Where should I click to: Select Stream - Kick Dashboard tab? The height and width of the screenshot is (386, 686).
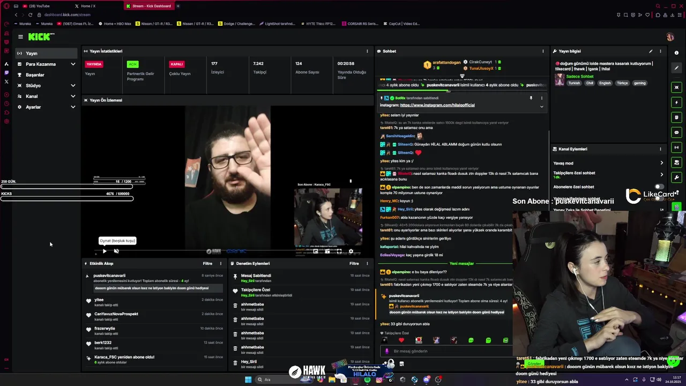pyautogui.click(x=148, y=6)
